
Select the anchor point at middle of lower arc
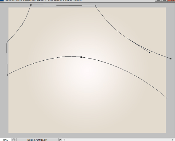pos(81,57)
